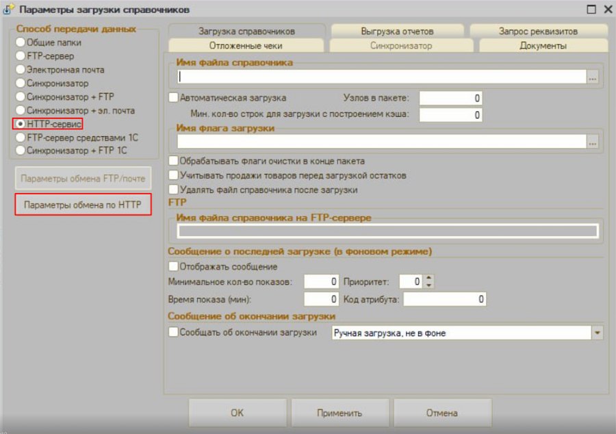Viewport: 616px width, 434px height.
Task: Click Минимальное кол-во показов field
Action: (x=322, y=281)
